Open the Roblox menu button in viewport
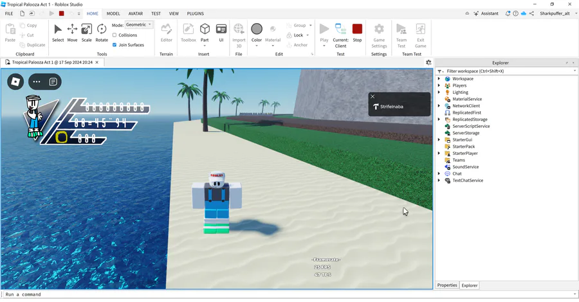This screenshot has width=579, height=302. point(15,82)
